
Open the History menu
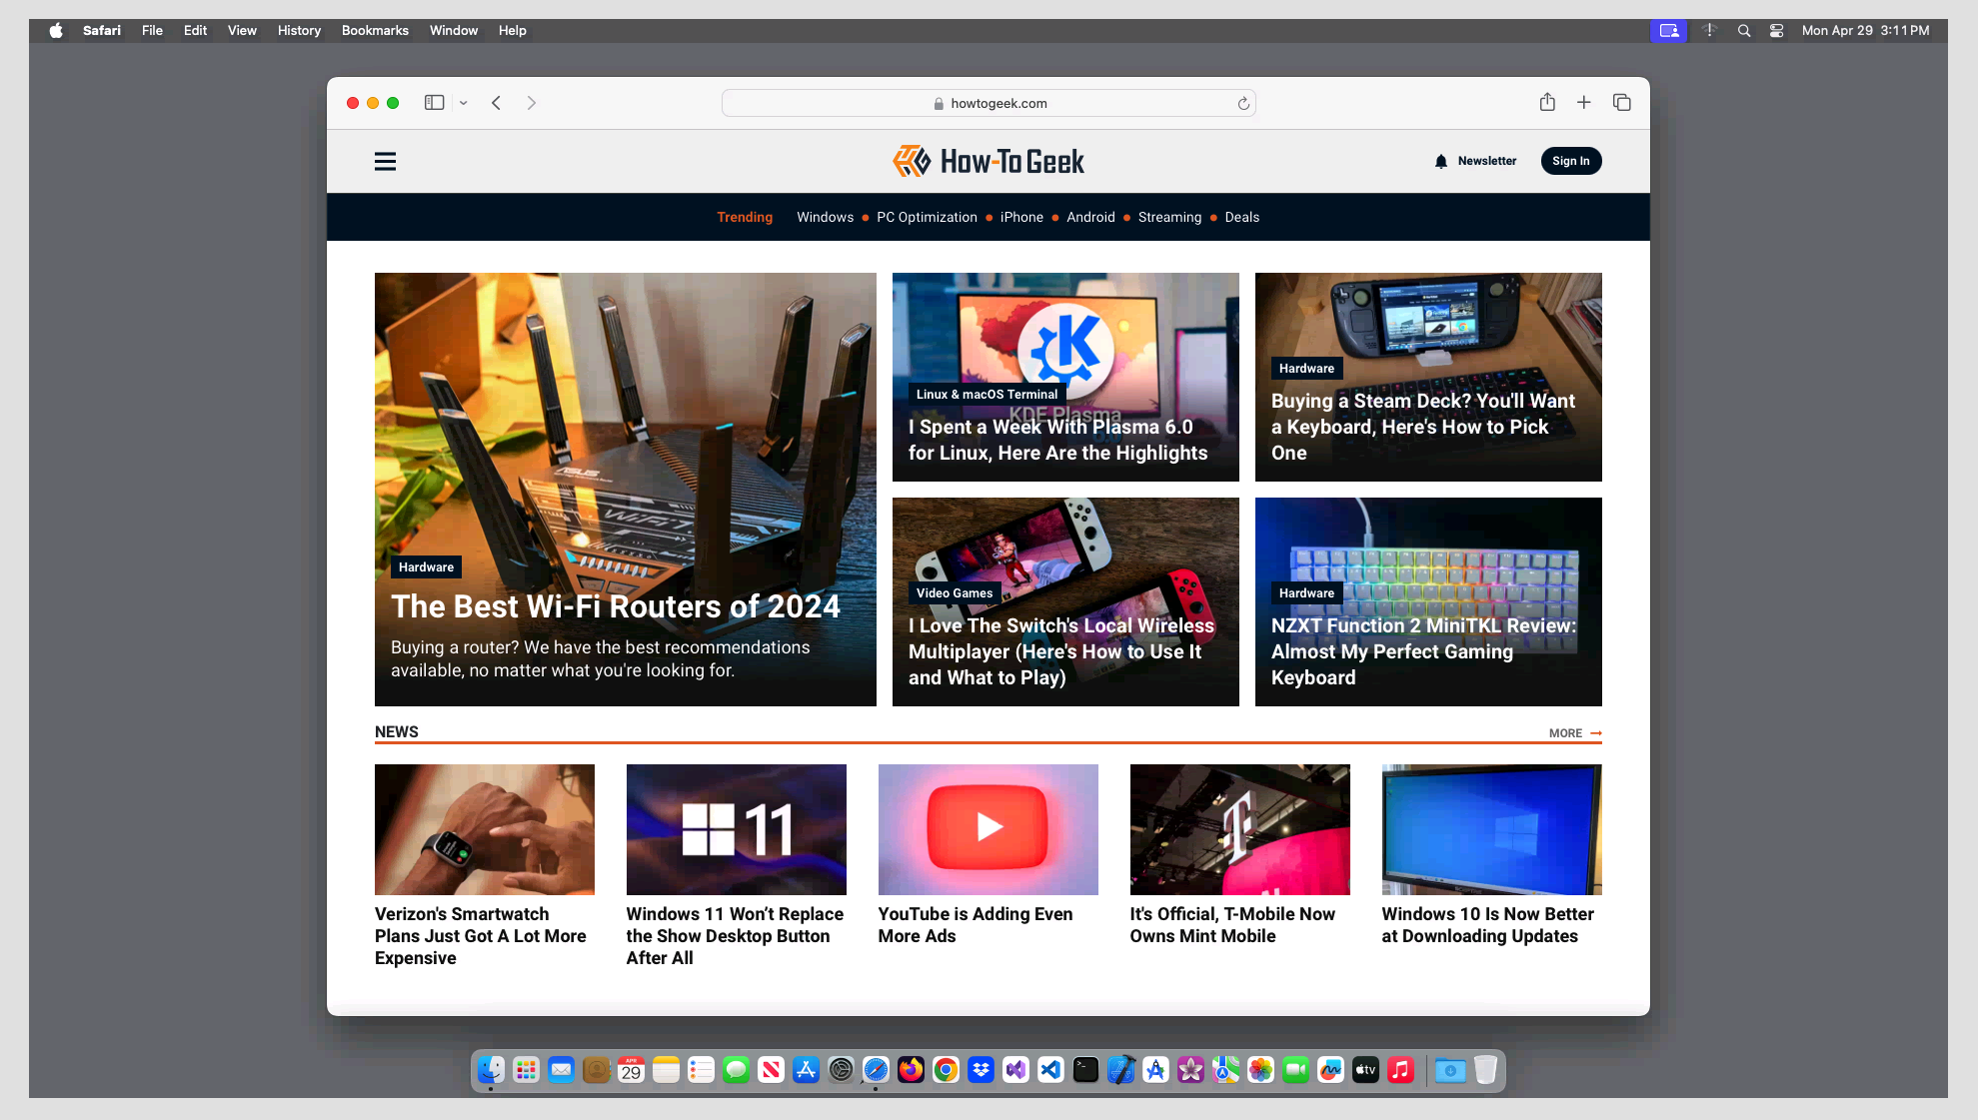(x=299, y=30)
